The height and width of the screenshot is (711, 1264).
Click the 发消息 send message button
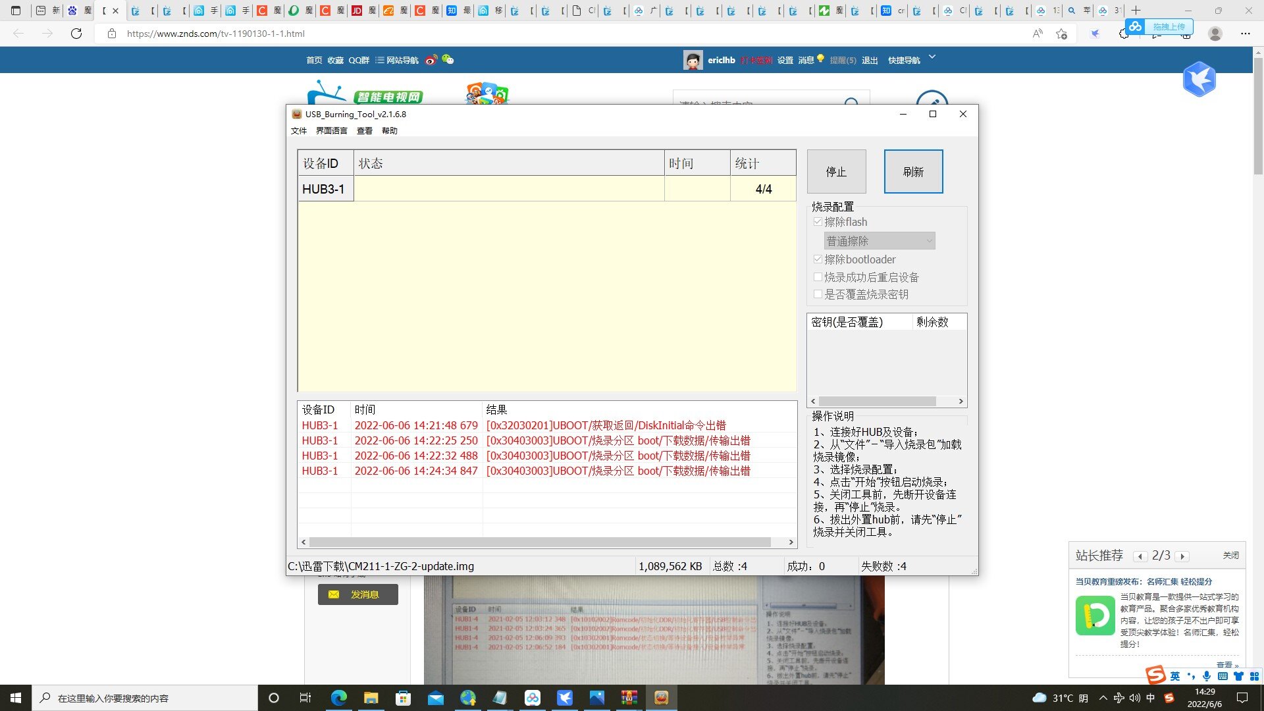click(358, 594)
